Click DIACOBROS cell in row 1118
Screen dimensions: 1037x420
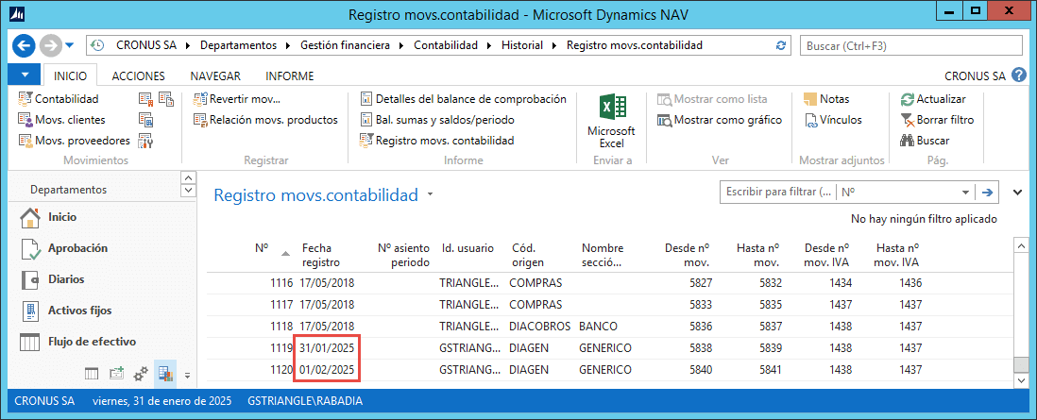[x=540, y=326]
